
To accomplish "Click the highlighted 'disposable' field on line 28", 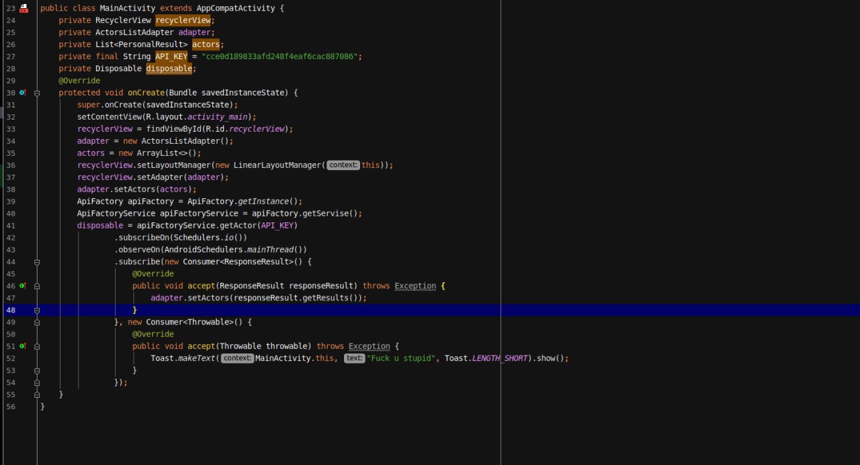I will (169, 69).
